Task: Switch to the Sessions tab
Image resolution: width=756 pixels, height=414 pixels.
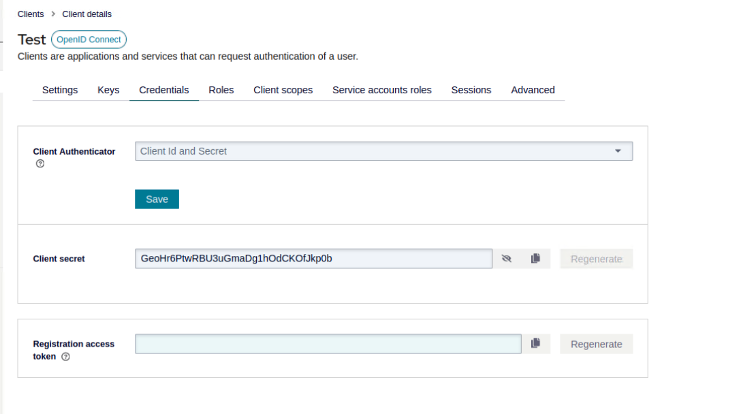Action: [471, 89]
